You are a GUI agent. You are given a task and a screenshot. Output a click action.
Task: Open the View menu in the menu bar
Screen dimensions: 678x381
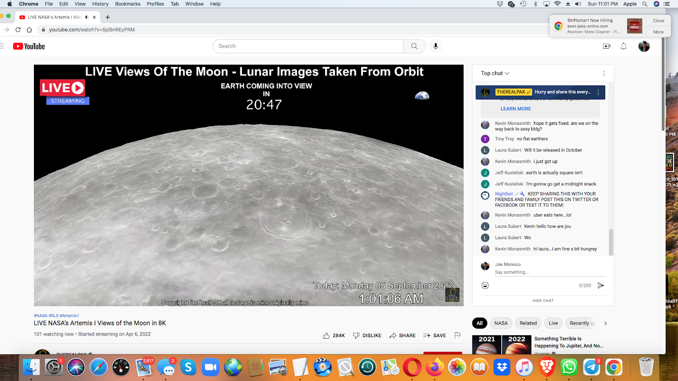point(80,4)
